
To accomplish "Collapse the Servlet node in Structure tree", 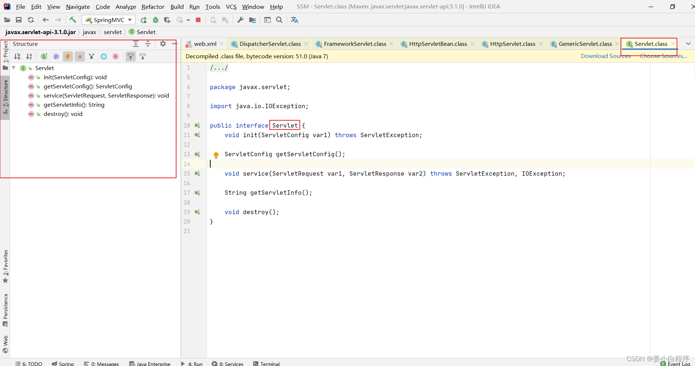I will coord(14,68).
